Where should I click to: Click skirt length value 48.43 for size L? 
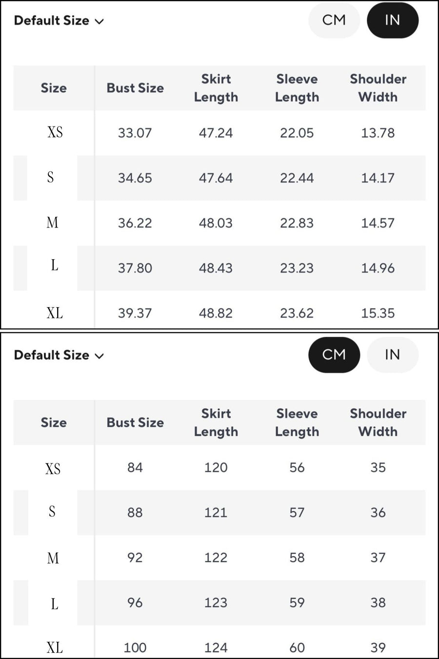pos(216,268)
